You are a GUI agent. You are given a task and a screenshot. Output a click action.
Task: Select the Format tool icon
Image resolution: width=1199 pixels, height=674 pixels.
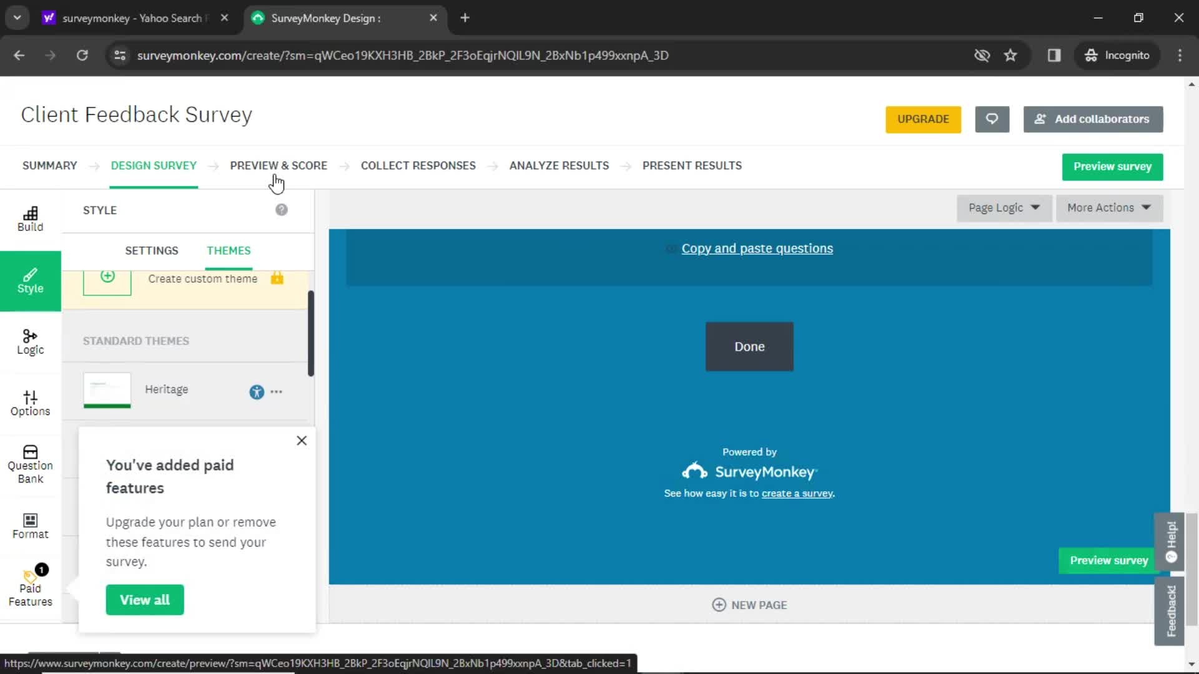[29, 519]
